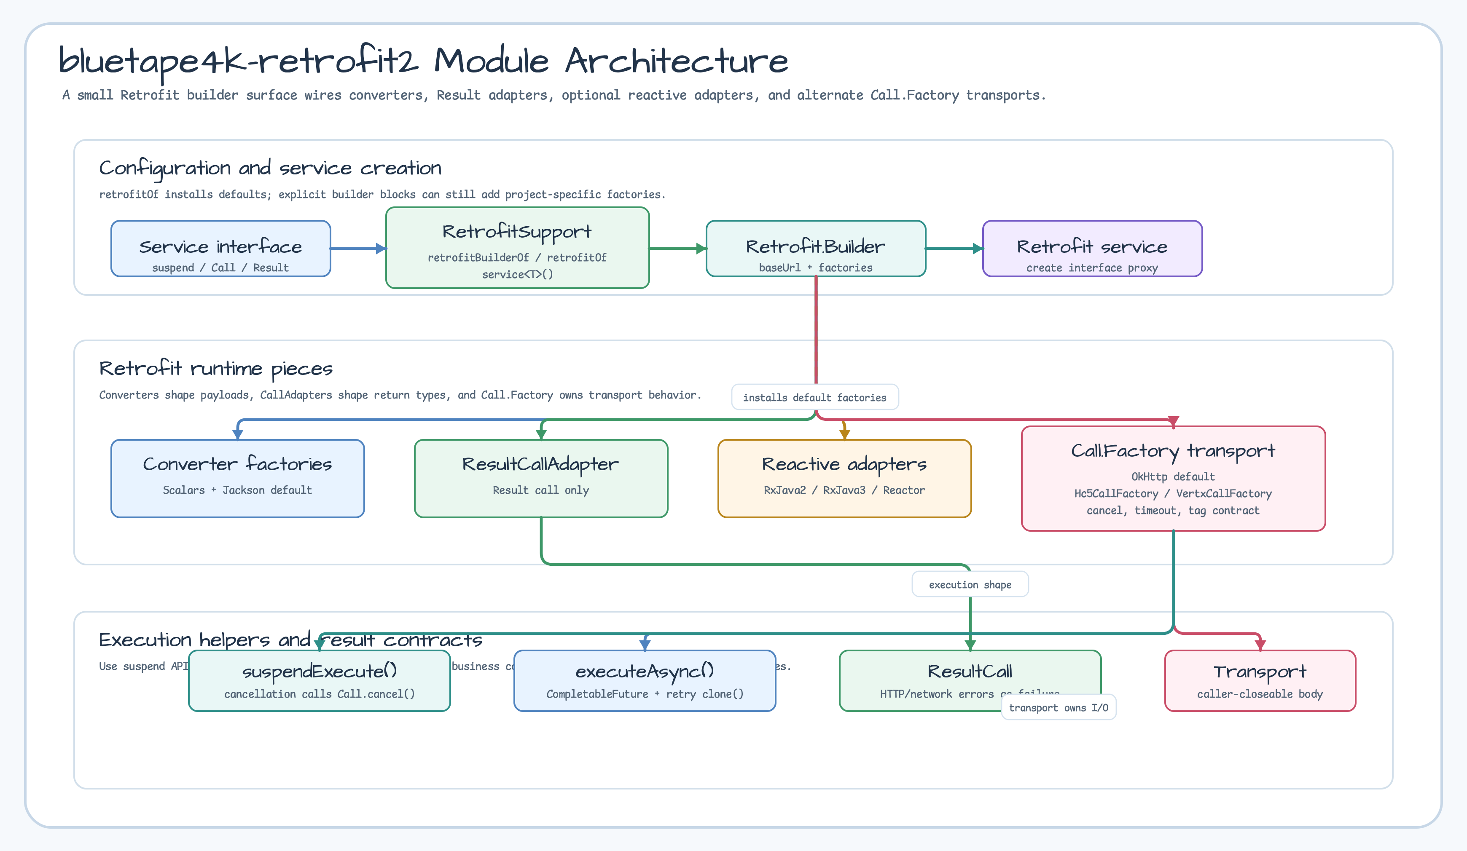Click the red arrowhead above Call.Factory transport
This screenshot has height=851, width=1467.
point(1173,421)
